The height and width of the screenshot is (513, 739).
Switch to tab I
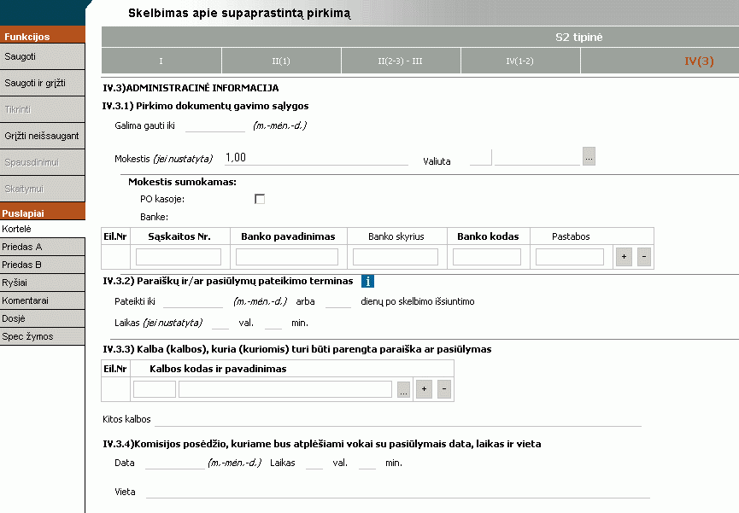coord(161,61)
